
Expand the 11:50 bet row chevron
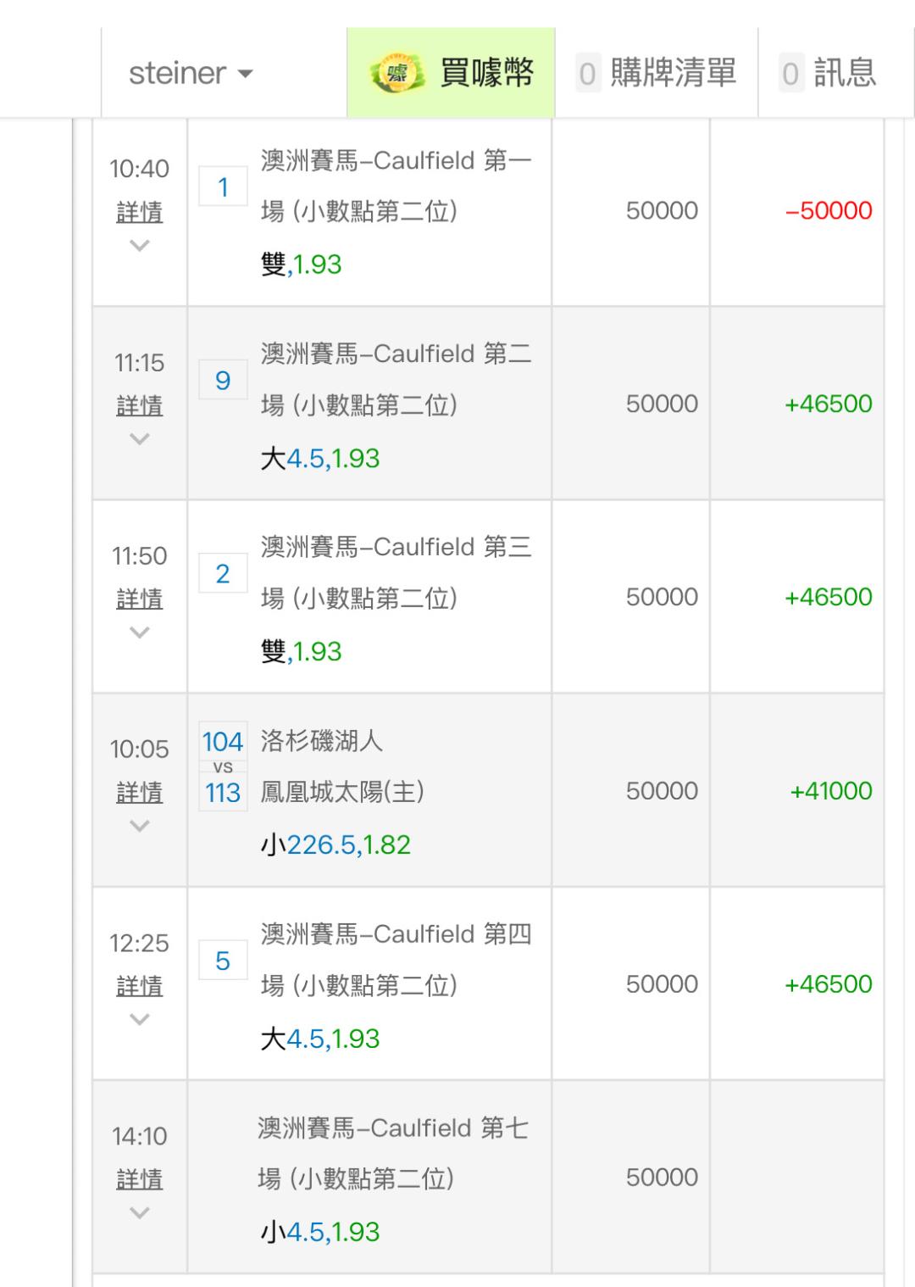[140, 632]
